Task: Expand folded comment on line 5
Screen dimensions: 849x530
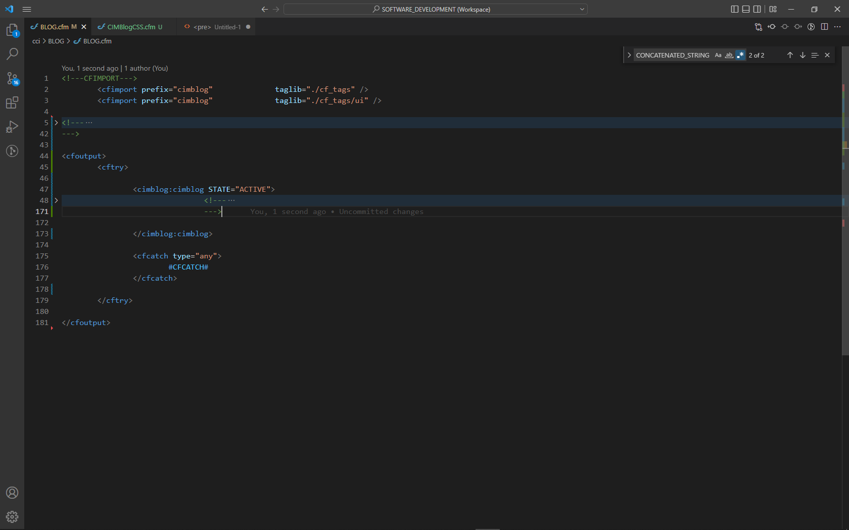Action: (x=56, y=123)
